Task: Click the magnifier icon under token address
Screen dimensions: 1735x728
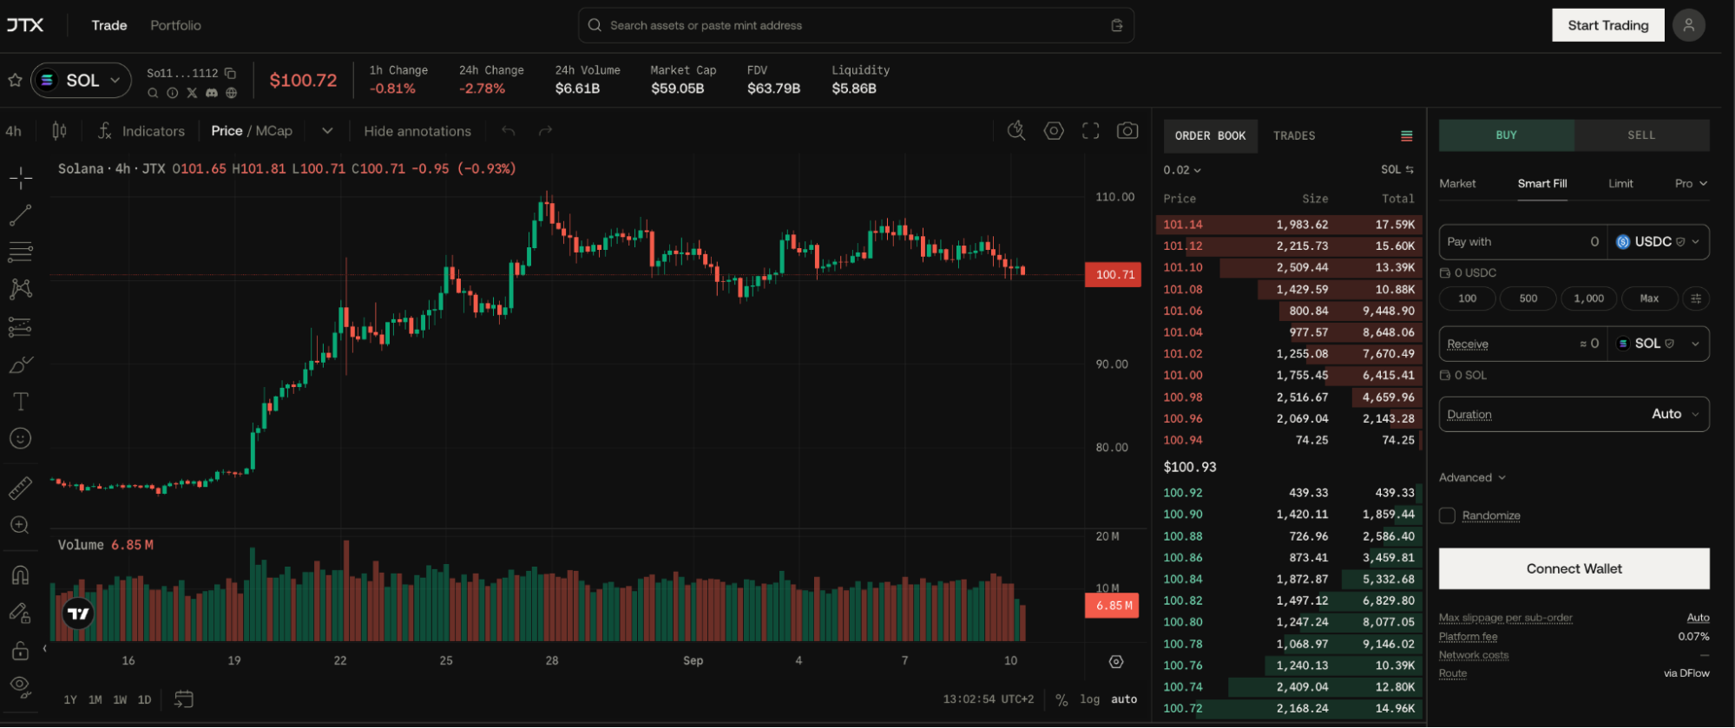Action: coord(153,93)
